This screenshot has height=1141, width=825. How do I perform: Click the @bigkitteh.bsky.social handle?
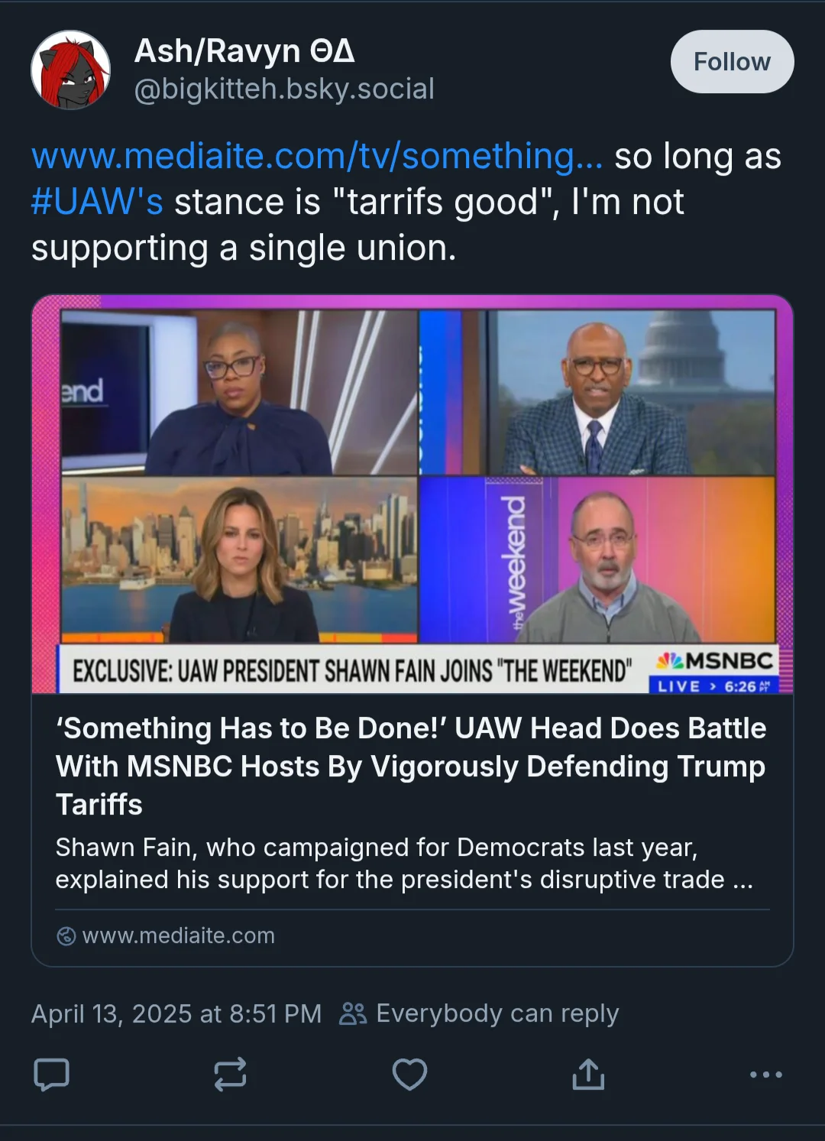pyautogui.click(x=284, y=89)
